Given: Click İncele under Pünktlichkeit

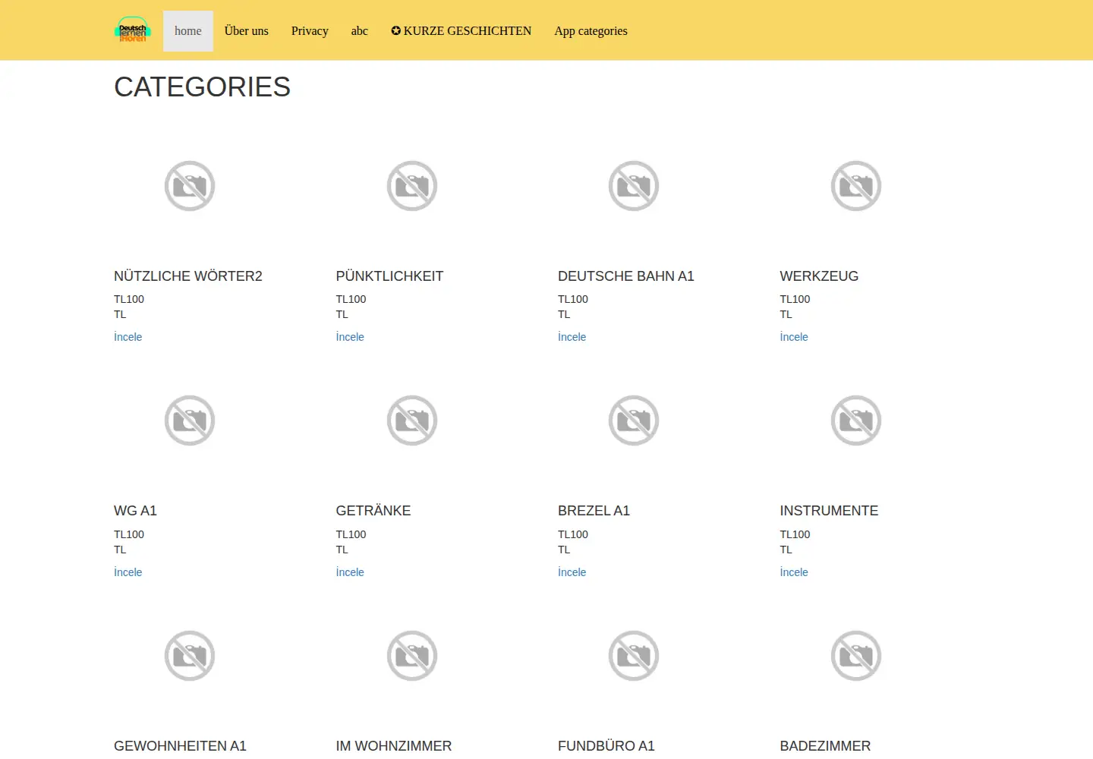Looking at the screenshot, I should 350,337.
